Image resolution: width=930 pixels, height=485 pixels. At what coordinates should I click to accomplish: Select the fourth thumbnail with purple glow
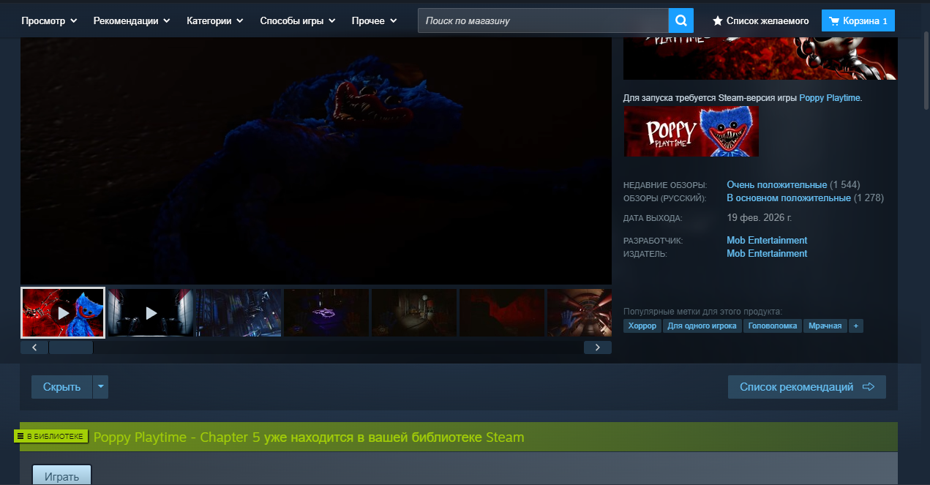click(326, 312)
